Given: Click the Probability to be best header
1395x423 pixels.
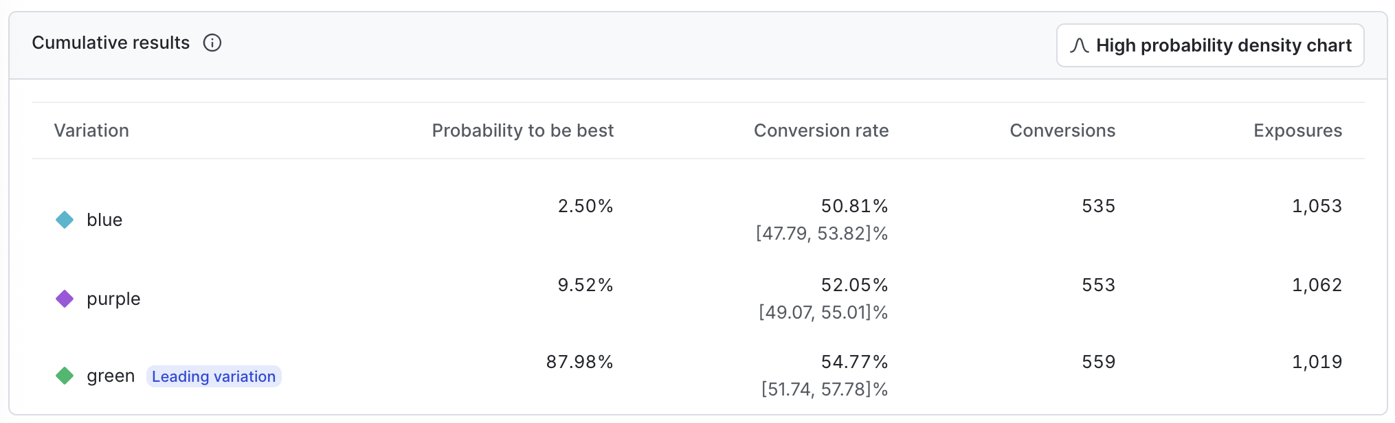Looking at the screenshot, I should coord(522,130).
